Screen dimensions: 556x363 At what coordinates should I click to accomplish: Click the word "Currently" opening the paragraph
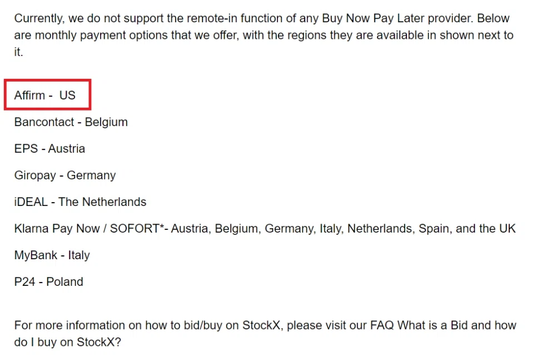pyautogui.click(x=38, y=18)
